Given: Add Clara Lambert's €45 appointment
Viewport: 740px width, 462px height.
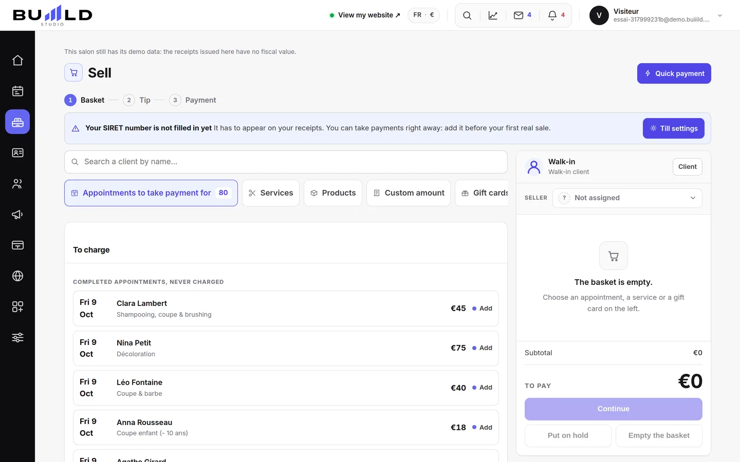Looking at the screenshot, I should (x=482, y=309).
